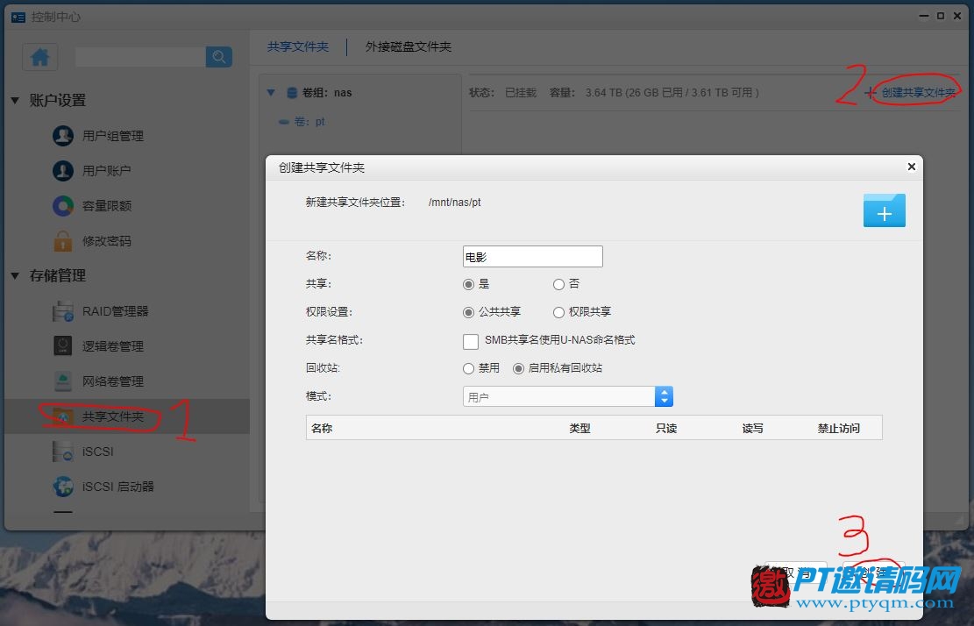Open 逻辑卷管理 in sidebar

coord(113,346)
